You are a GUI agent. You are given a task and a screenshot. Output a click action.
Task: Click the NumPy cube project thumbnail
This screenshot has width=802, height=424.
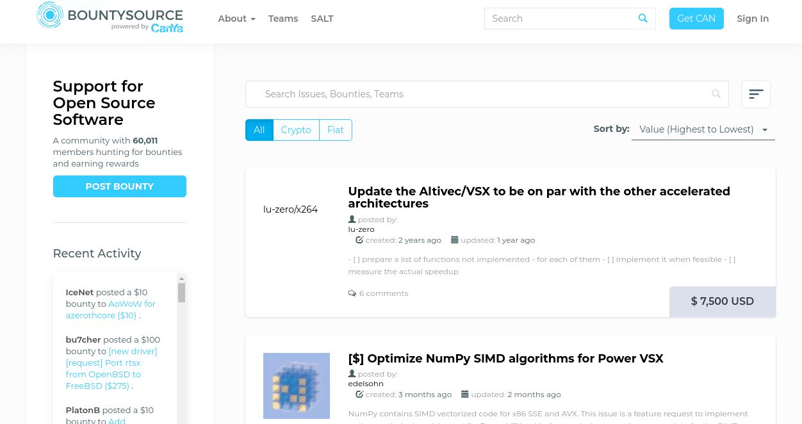pyautogui.click(x=297, y=386)
